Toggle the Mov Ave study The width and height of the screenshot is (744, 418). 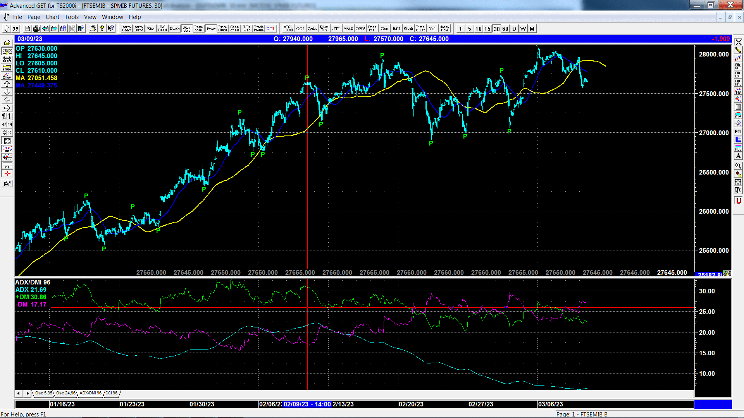pos(187,29)
